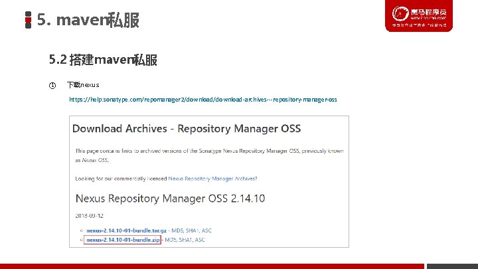Open the SHA1 checksum for the zip bundle

[x=186, y=240]
